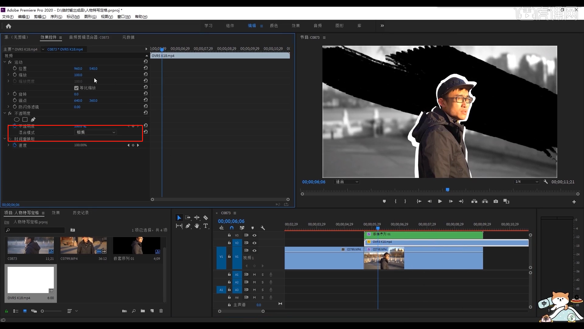
Task: Switch to 效果 workspace tab
Action: pyautogui.click(x=296, y=26)
